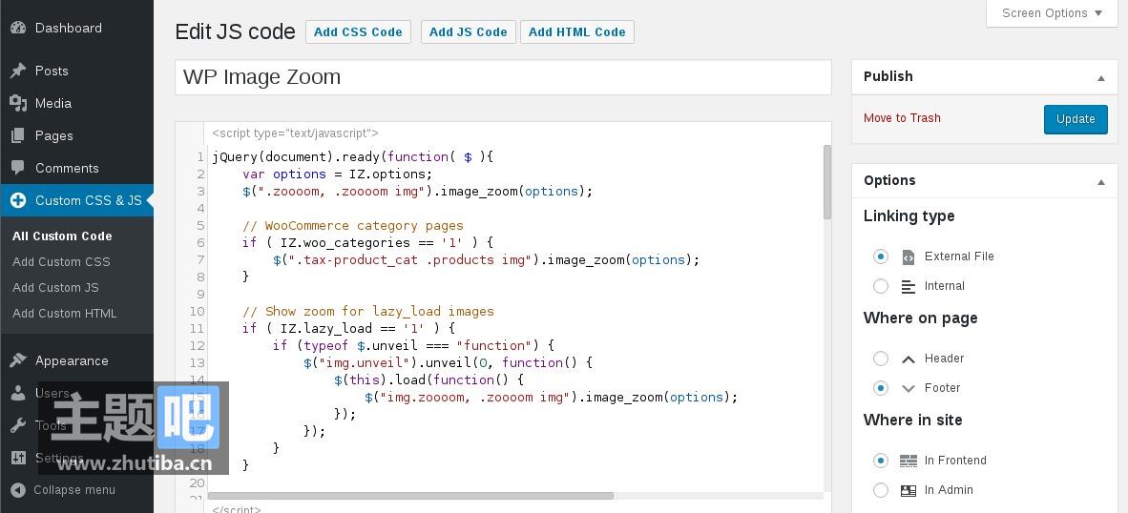Click the code editor horizontal scrollbar
This screenshot has width=1128, height=513.
coord(410,496)
